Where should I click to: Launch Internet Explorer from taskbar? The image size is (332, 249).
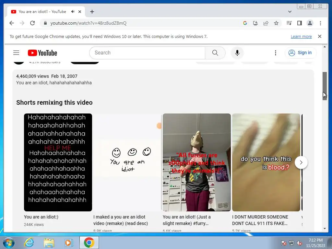pyautogui.click(x=29, y=243)
